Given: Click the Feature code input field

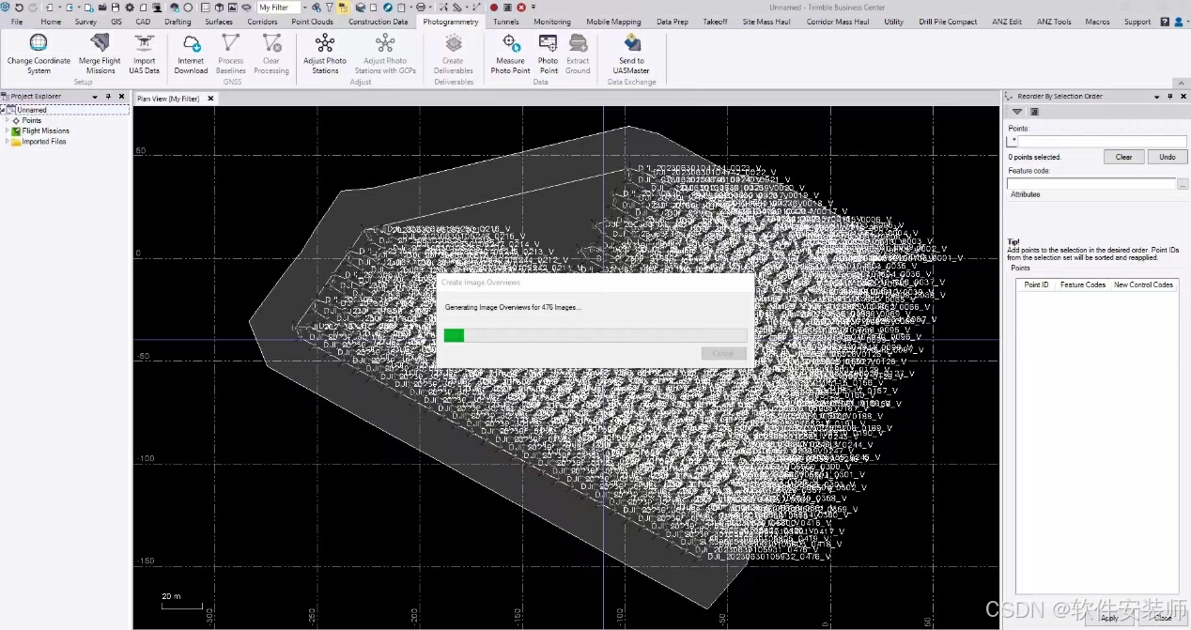Looking at the screenshot, I should click(1091, 184).
